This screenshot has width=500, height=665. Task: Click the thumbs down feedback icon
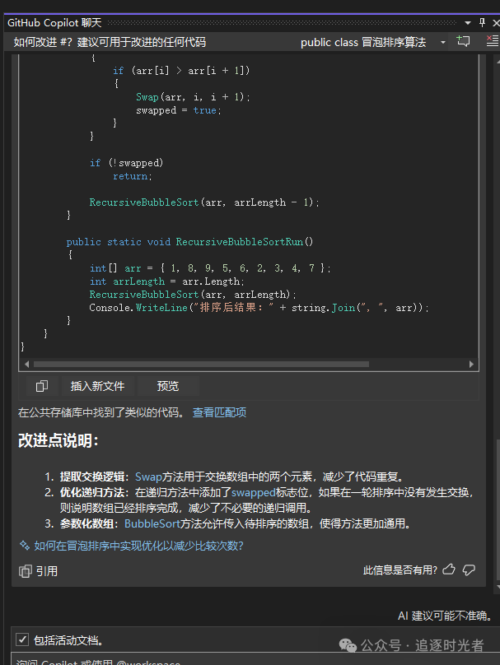tap(470, 570)
